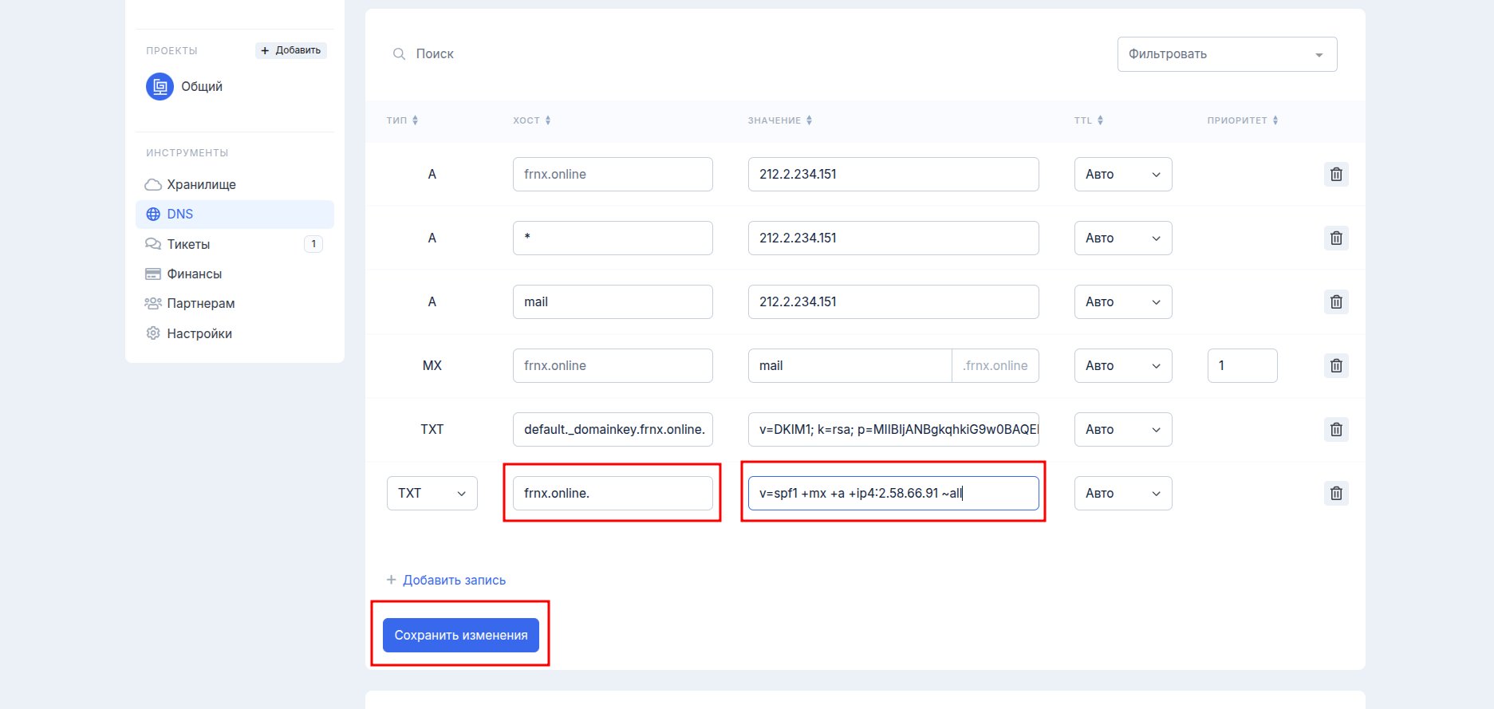Viewport: 1494px width, 709px height.
Task: Delete the MX record with trash icon
Action: [x=1336, y=365]
